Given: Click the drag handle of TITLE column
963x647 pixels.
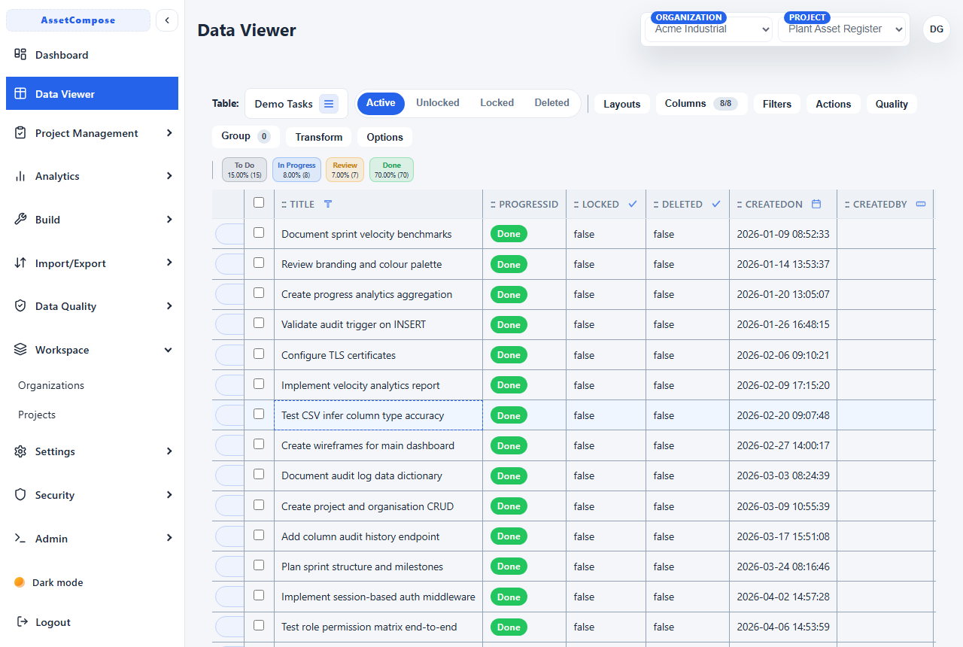Looking at the screenshot, I should tap(284, 205).
